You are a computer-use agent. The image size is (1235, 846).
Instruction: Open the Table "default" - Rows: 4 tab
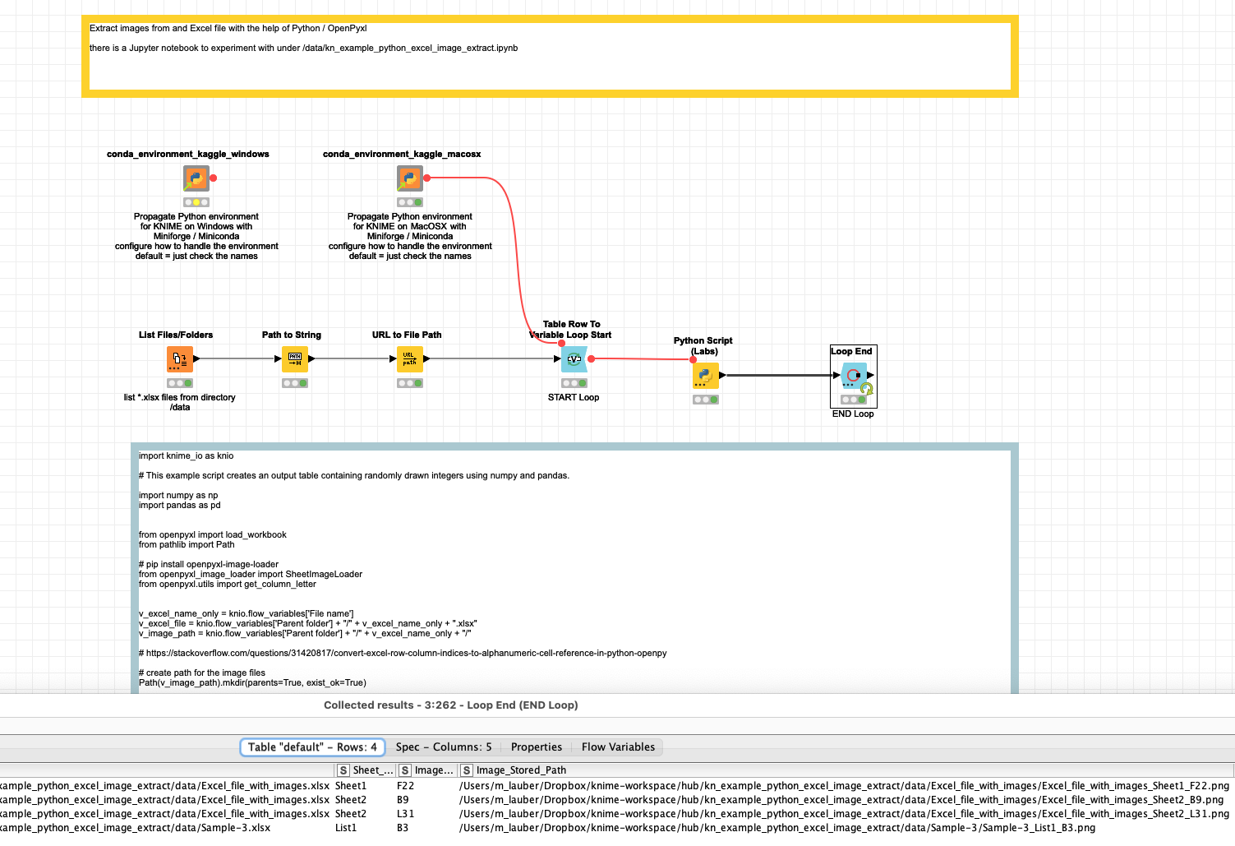click(312, 747)
